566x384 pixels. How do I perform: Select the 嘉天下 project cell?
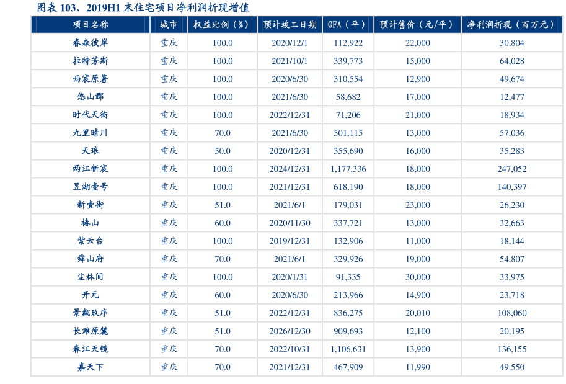coord(90,367)
